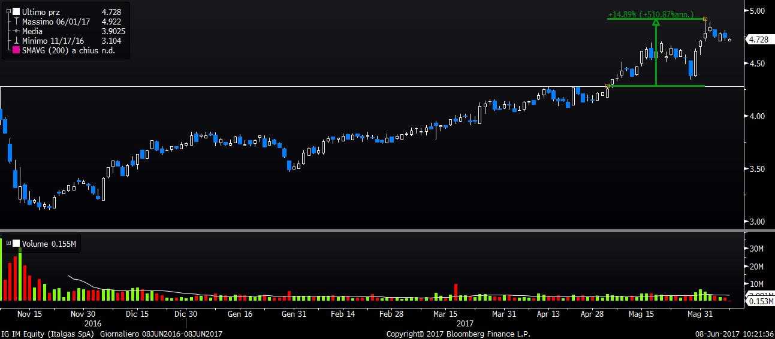Click the Mar 31 date label

point(503,314)
